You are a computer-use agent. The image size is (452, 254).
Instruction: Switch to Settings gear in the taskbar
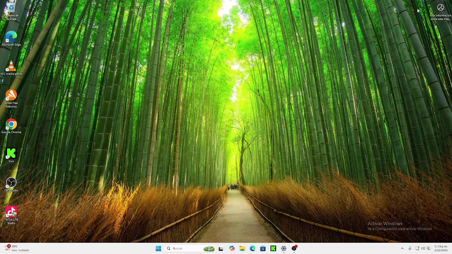284,248
